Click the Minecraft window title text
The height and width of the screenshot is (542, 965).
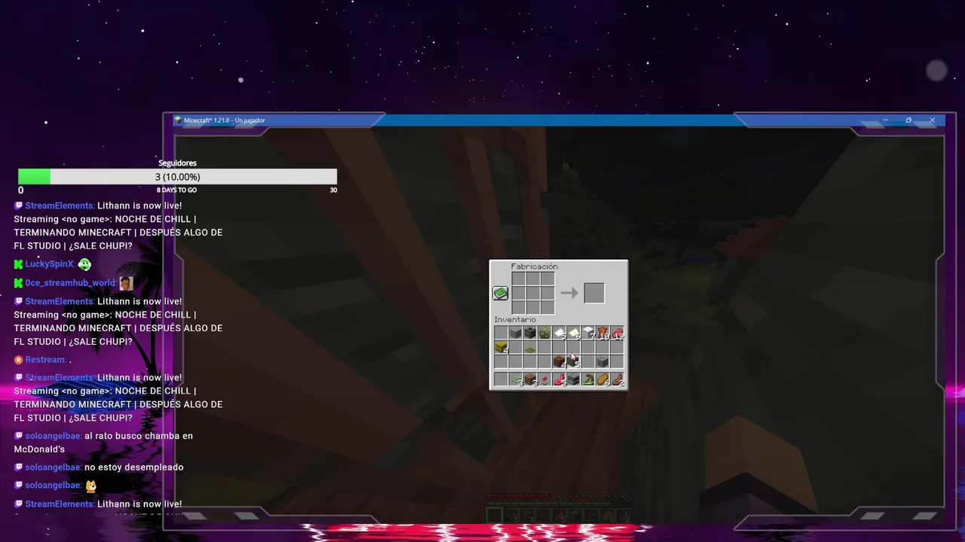[x=224, y=120]
